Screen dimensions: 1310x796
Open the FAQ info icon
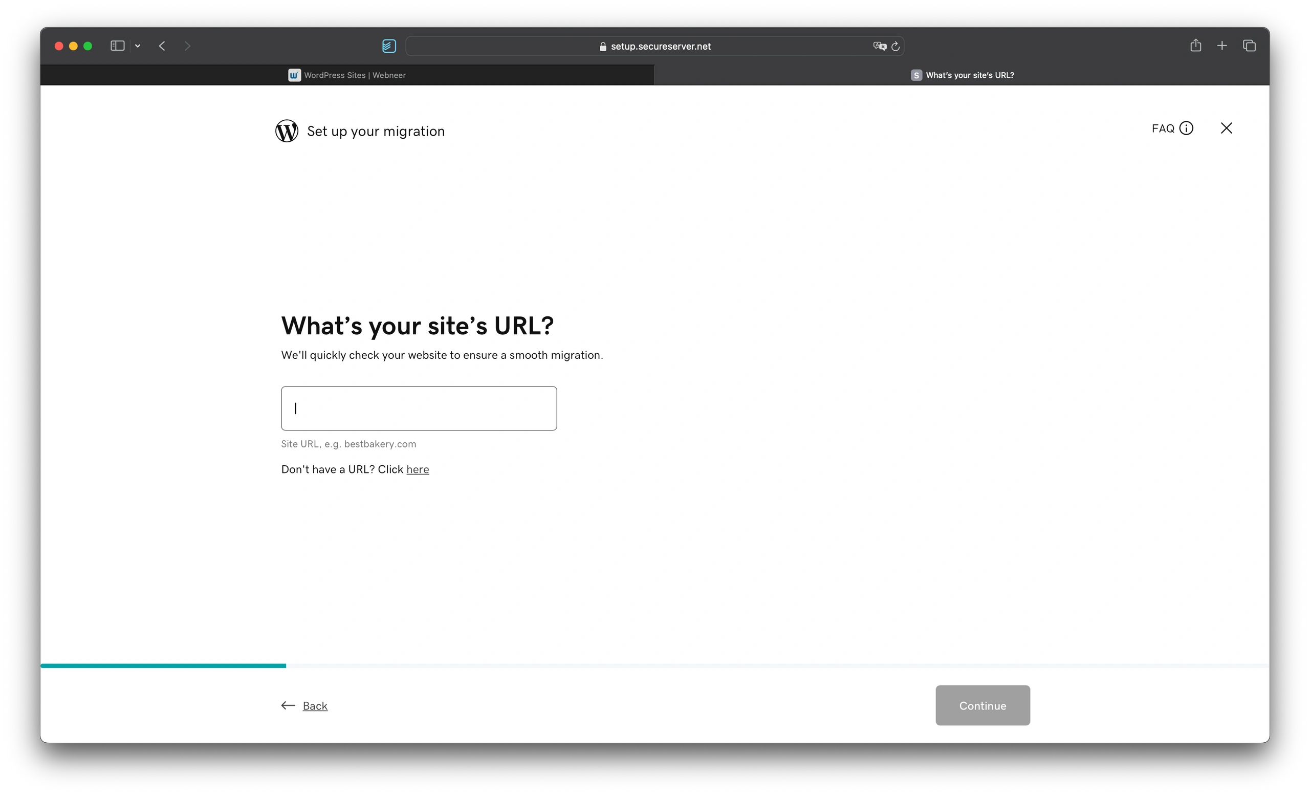point(1186,128)
